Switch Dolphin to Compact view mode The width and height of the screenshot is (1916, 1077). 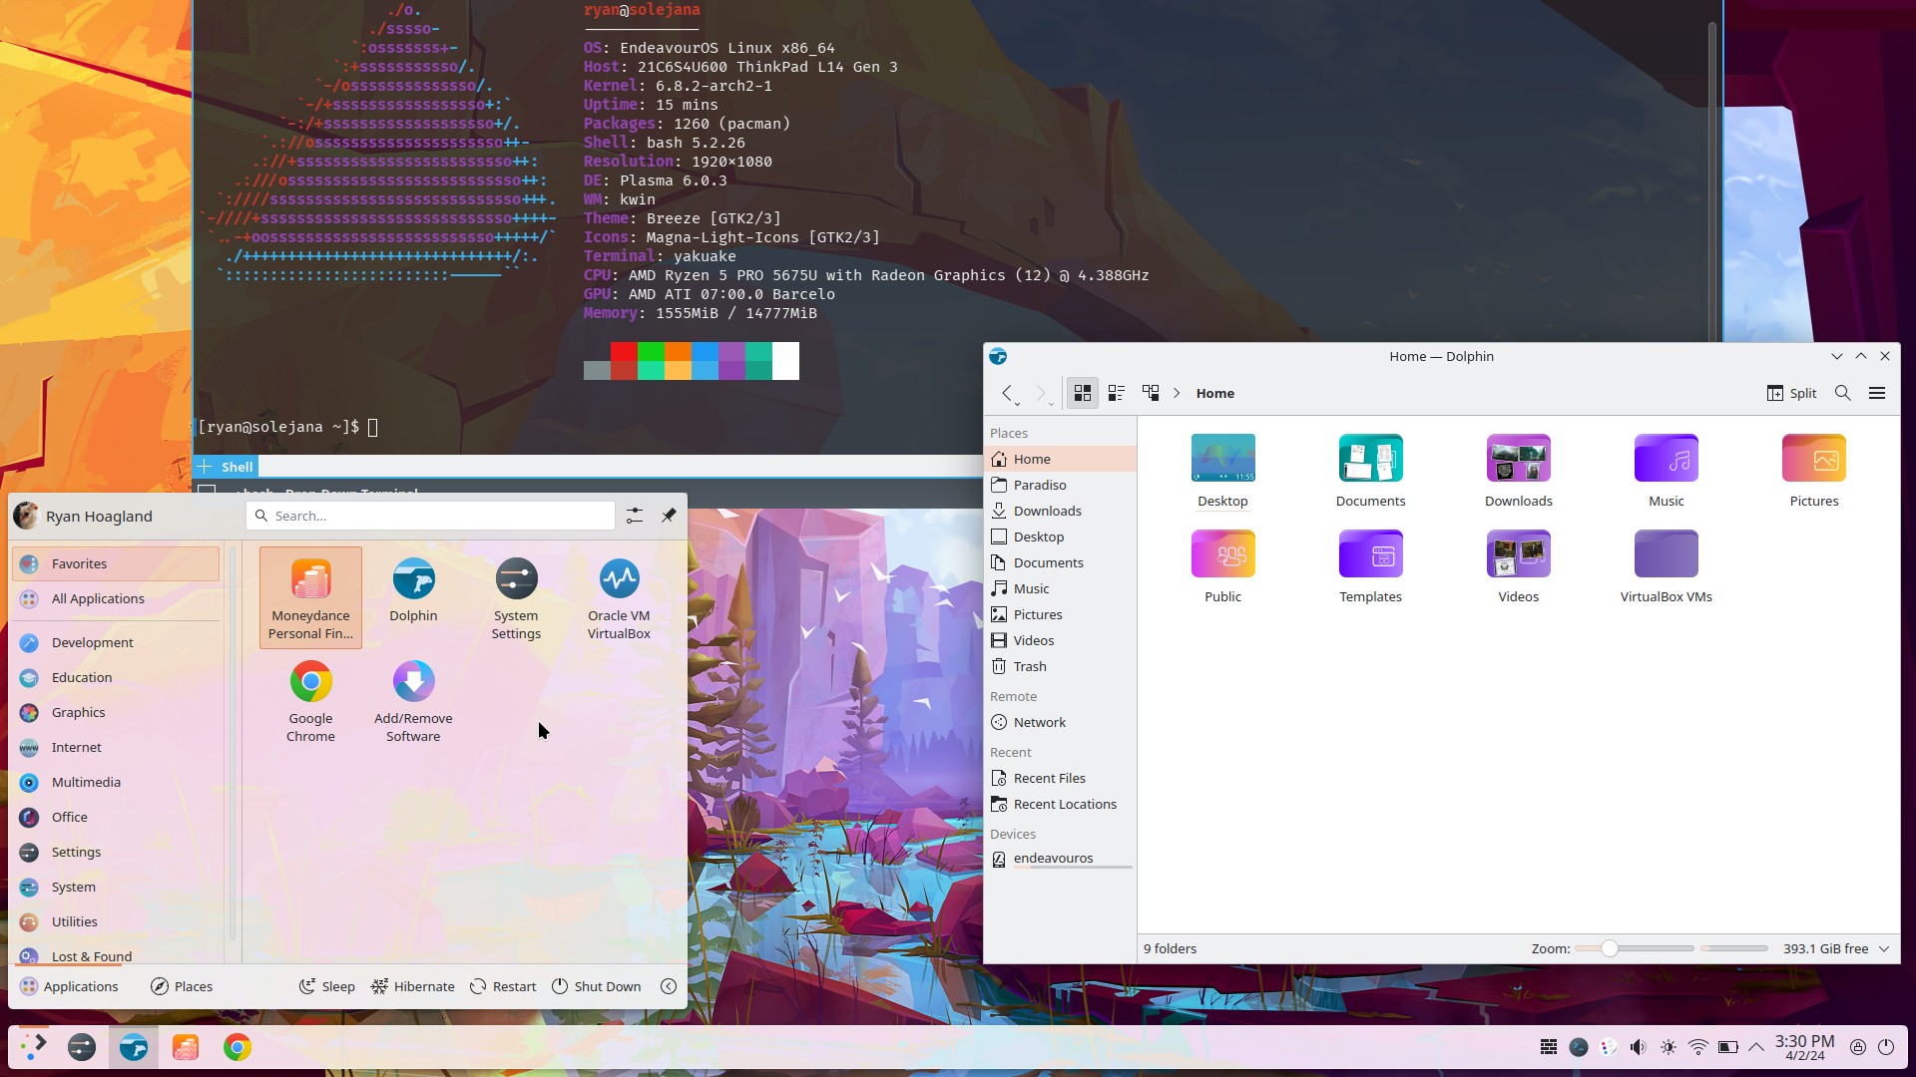1117,393
